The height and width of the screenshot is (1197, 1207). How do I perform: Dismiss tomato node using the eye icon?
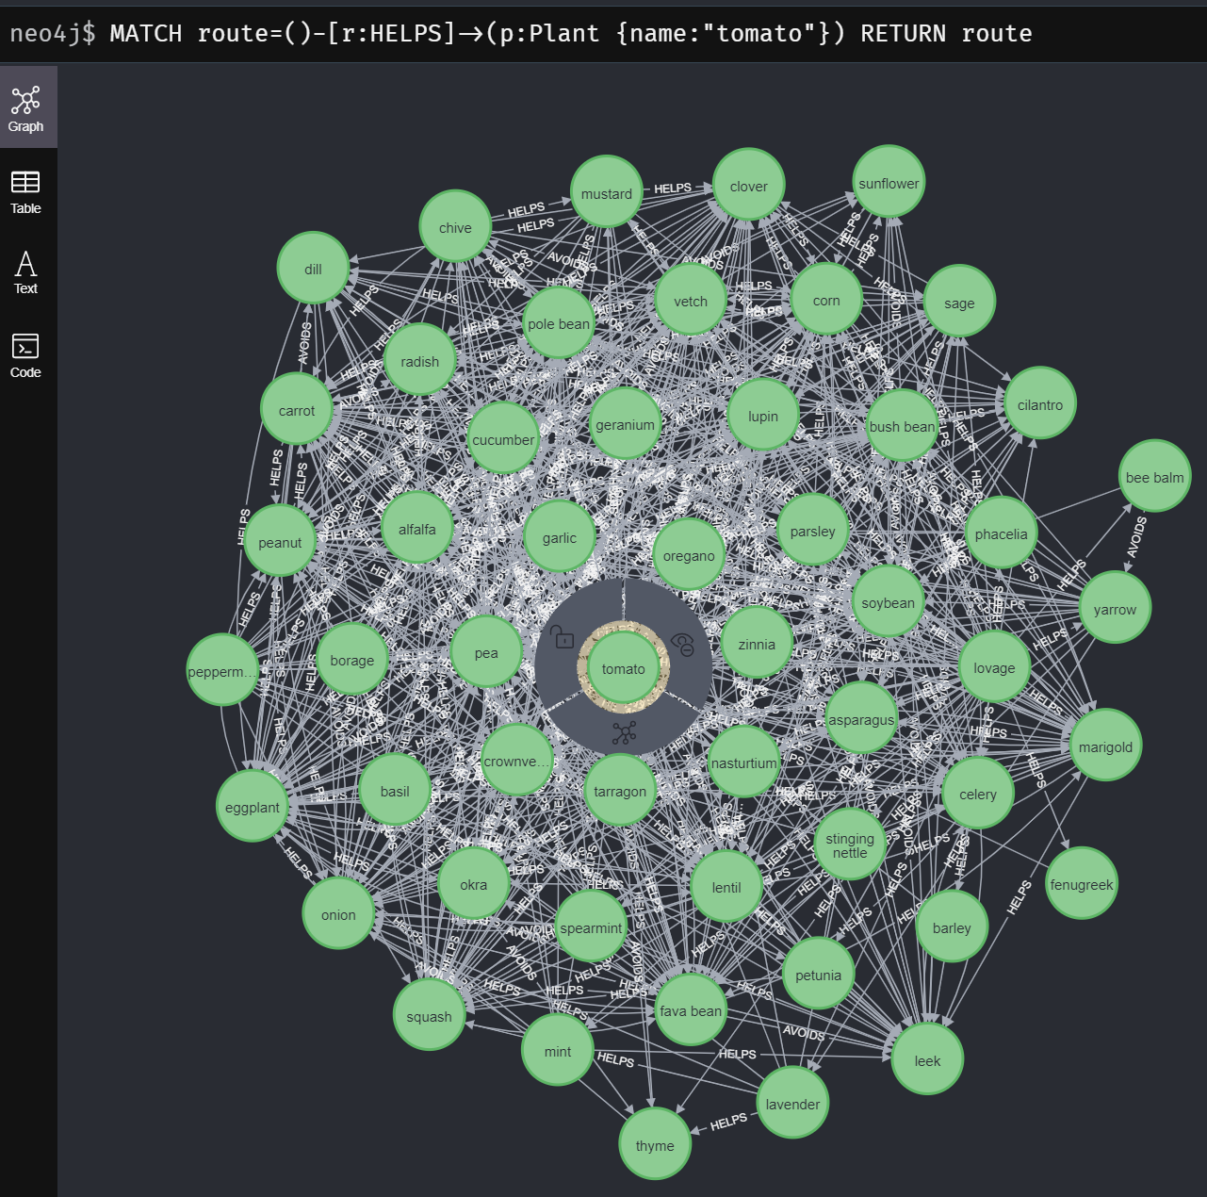682,645
